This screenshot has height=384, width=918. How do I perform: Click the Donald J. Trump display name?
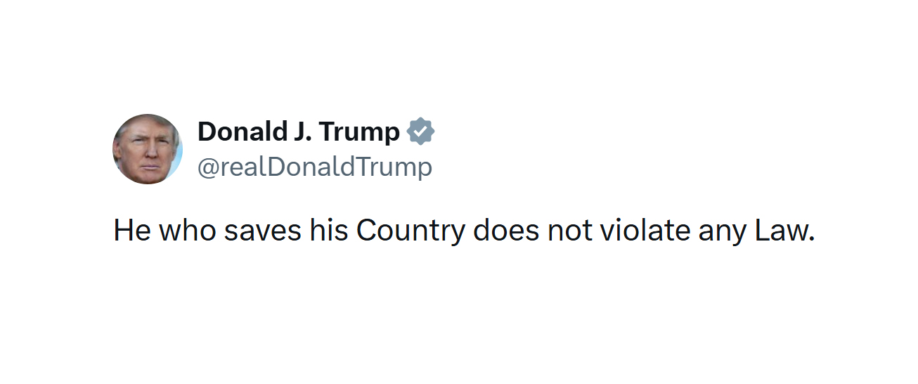coord(298,132)
